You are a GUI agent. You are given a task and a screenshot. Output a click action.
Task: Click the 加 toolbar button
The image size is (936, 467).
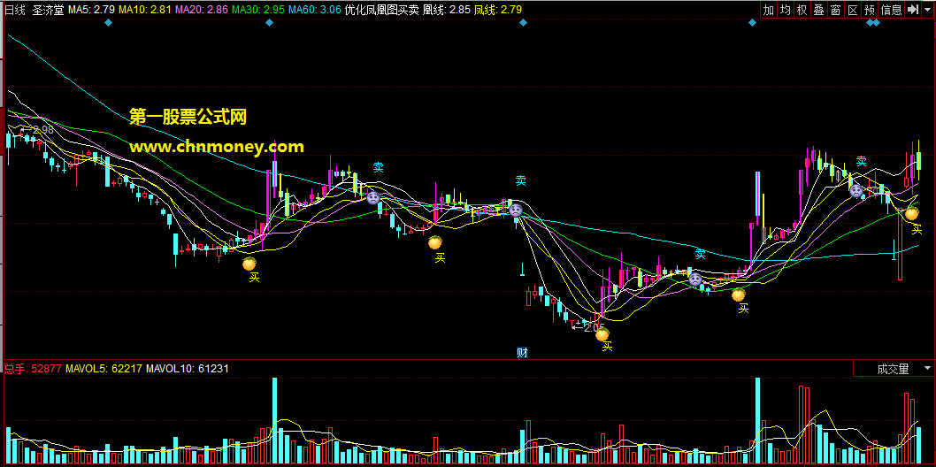coord(769,10)
